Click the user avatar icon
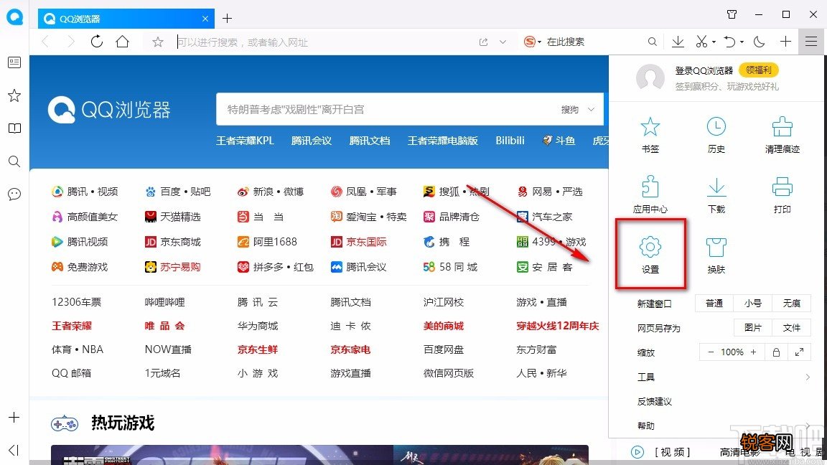This screenshot has height=465, width=827. coord(650,78)
